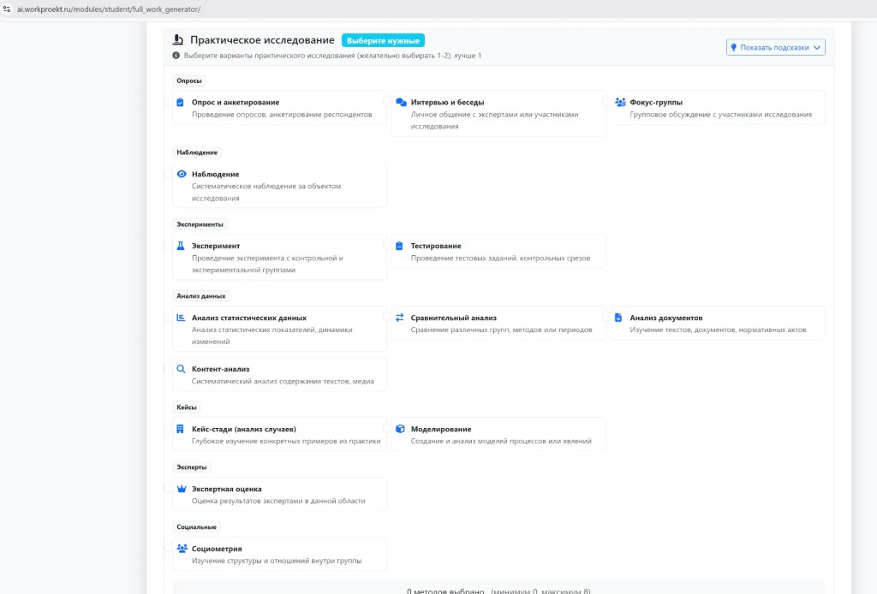Check the Моделирование checkbox
Viewport: 877px width, 594px height.
[387, 429]
